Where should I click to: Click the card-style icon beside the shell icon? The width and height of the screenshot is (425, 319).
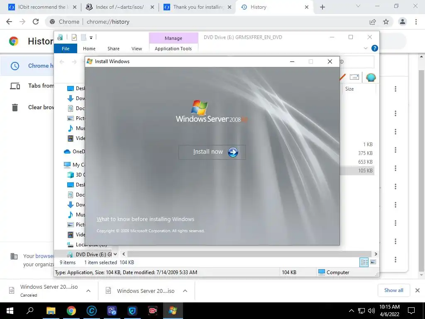354,77
